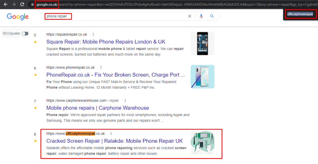Viewport: 318px width, 164px height.
Task: Open 'Mobile phone repairs | Carphone Warehouse' result
Action: 98,108
